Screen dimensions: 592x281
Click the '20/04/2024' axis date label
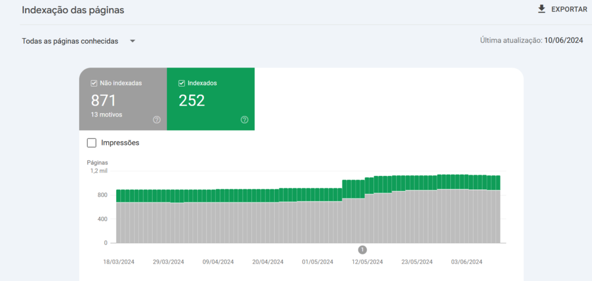[268, 262]
